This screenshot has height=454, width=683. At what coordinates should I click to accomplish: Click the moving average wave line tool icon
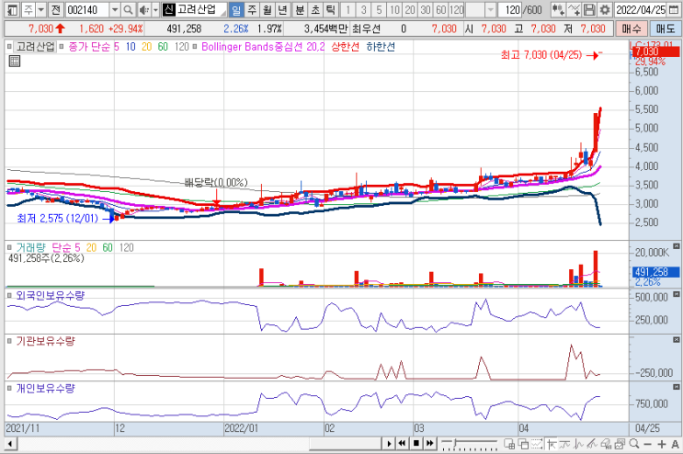pyautogui.click(x=565, y=444)
